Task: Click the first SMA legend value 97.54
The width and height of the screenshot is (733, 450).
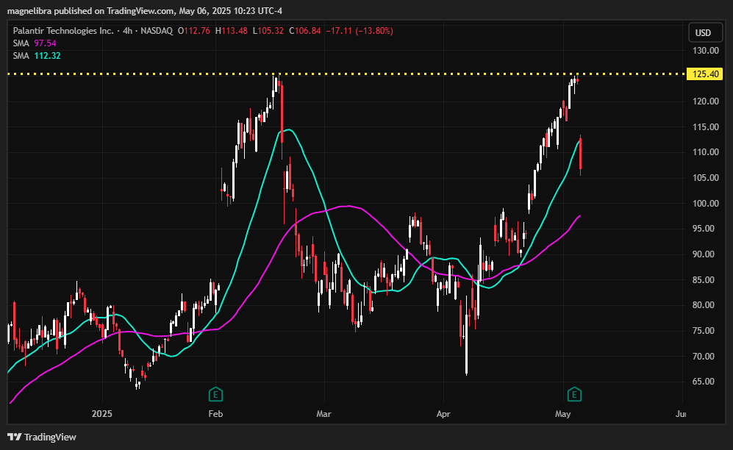Action: pos(45,43)
